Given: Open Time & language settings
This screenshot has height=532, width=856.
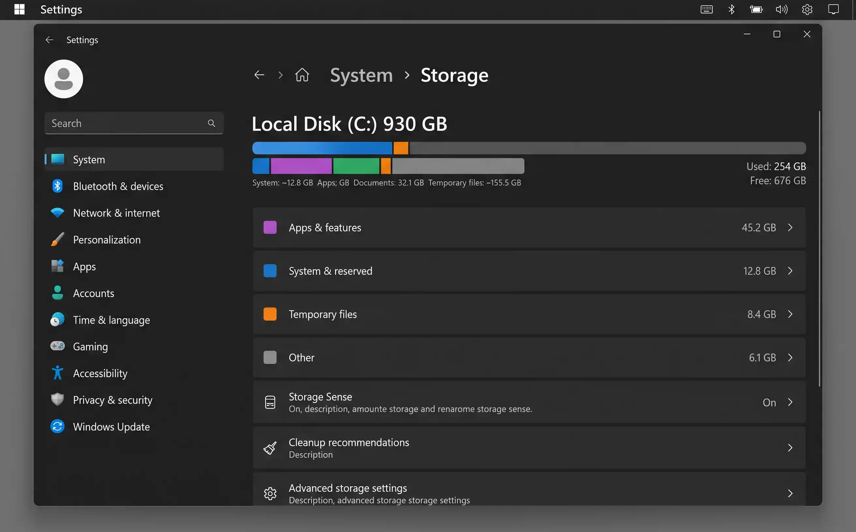Looking at the screenshot, I should click(x=134, y=320).
